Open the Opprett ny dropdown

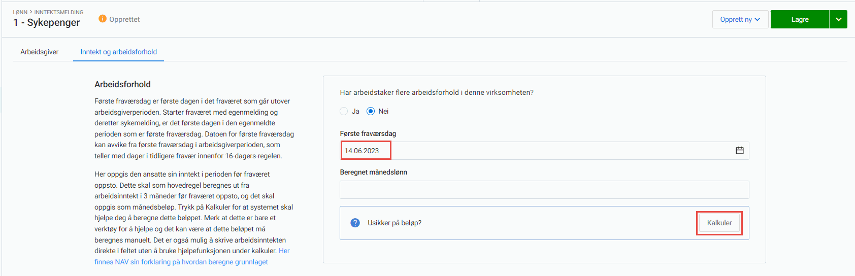740,19
